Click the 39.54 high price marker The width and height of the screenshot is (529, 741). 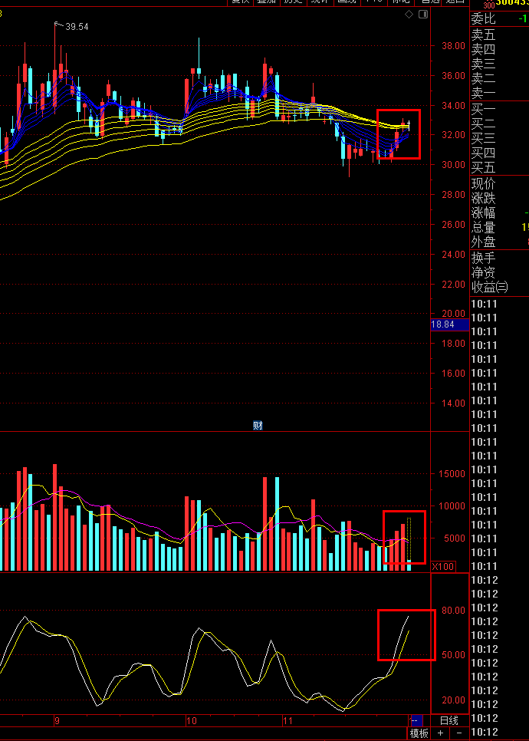tap(77, 26)
